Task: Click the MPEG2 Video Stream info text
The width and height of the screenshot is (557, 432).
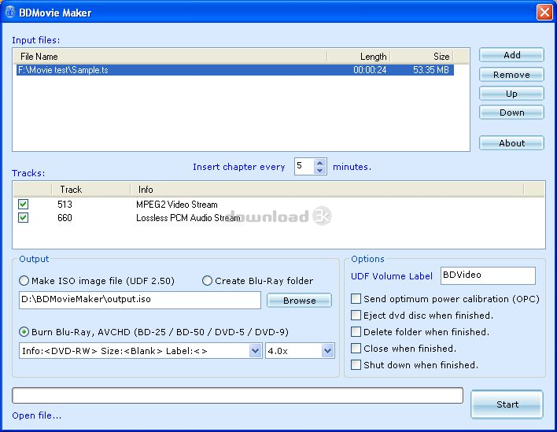Action: click(x=176, y=205)
